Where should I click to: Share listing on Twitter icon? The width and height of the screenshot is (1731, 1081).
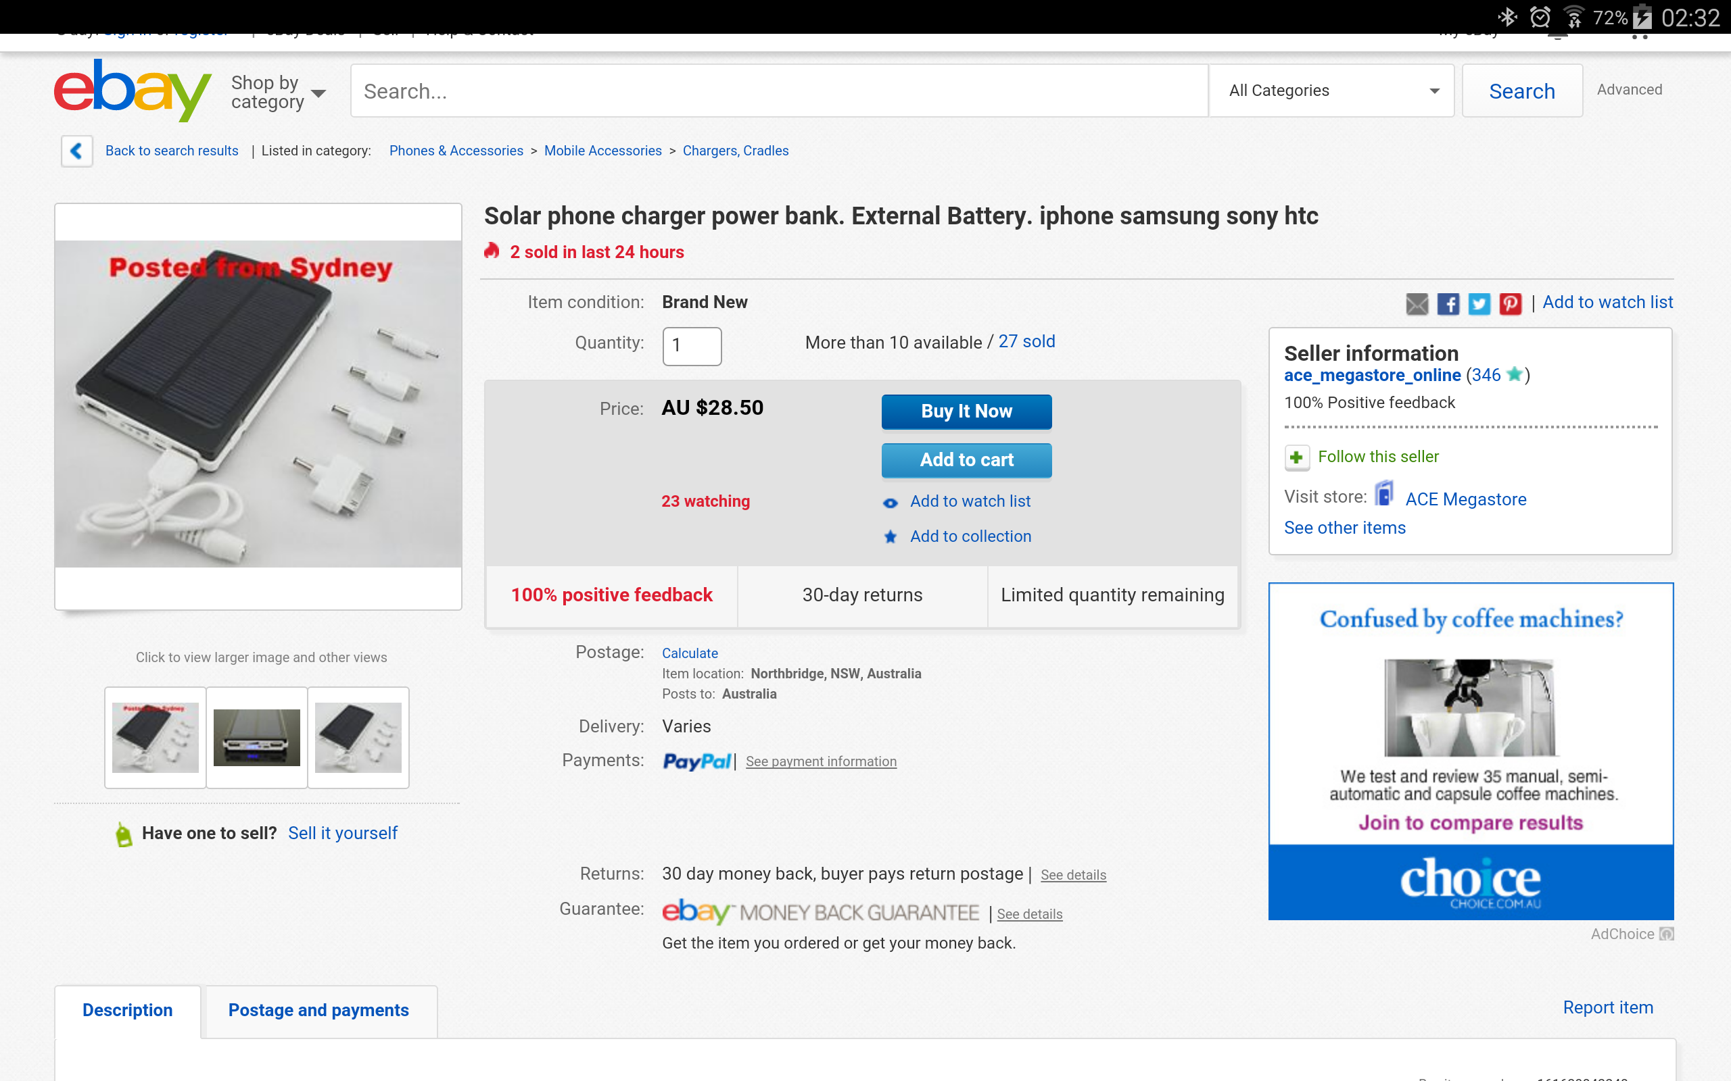coord(1479,304)
